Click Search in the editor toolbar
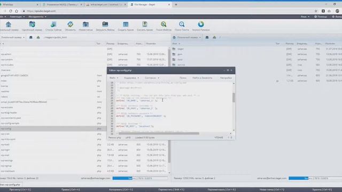Screen dimensions: 342x192 click(x=183, y=78)
